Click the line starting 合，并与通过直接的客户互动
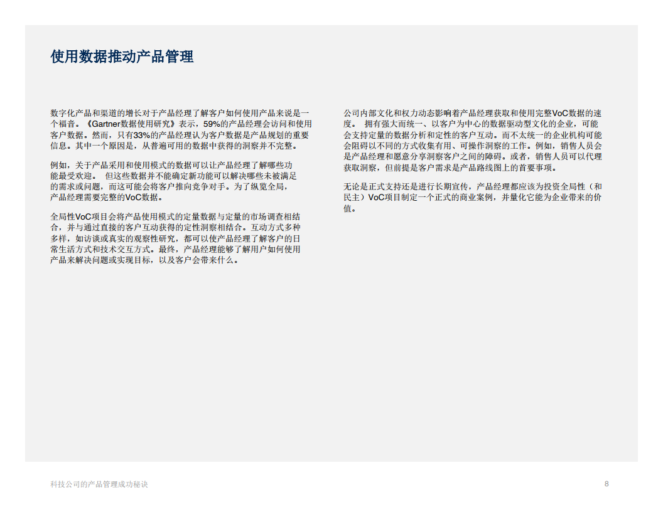The height and width of the screenshot is (512, 663). click(x=175, y=227)
